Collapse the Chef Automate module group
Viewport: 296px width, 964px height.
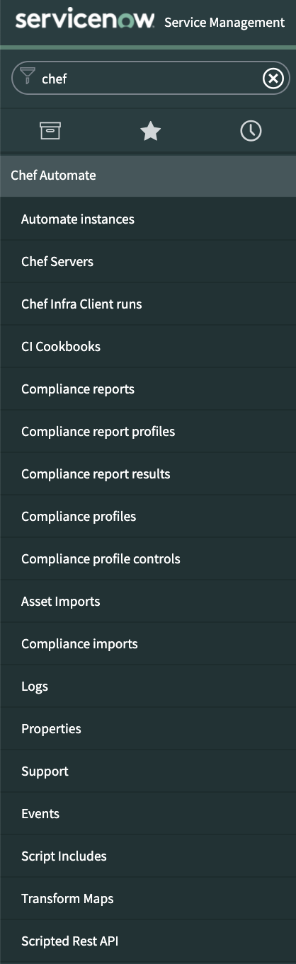148,176
